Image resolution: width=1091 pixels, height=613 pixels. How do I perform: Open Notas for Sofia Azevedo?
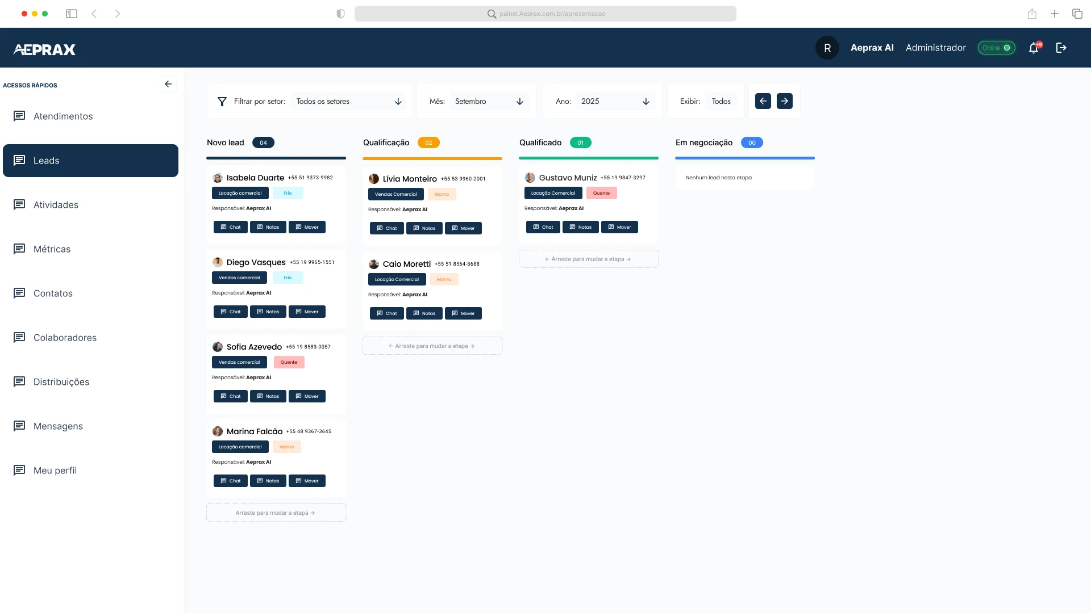pyautogui.click(x=268, y=396)
